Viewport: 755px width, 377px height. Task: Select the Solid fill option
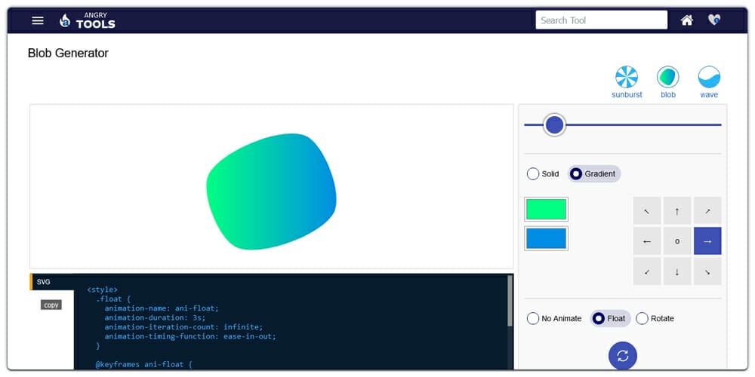point(534,174)
